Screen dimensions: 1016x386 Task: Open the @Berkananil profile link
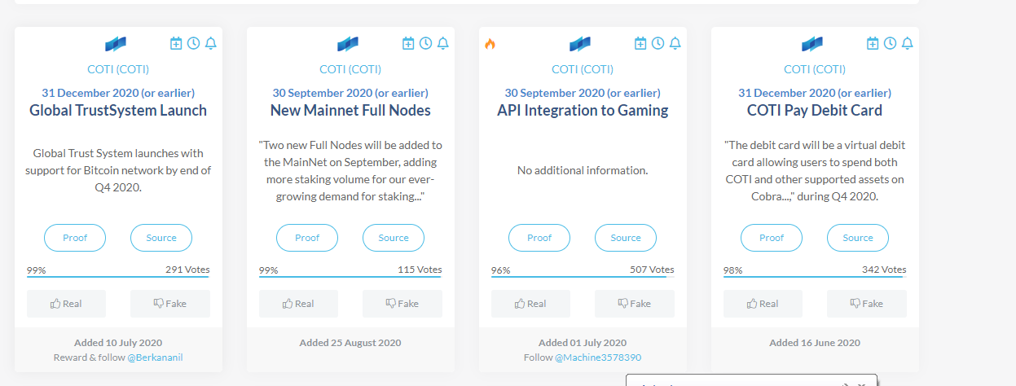(x=161, y=357)
